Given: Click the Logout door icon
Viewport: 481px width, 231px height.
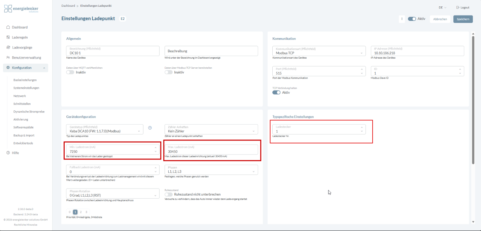Looking at the screenshot, I should pyautogui.click(x=458, y=7).
